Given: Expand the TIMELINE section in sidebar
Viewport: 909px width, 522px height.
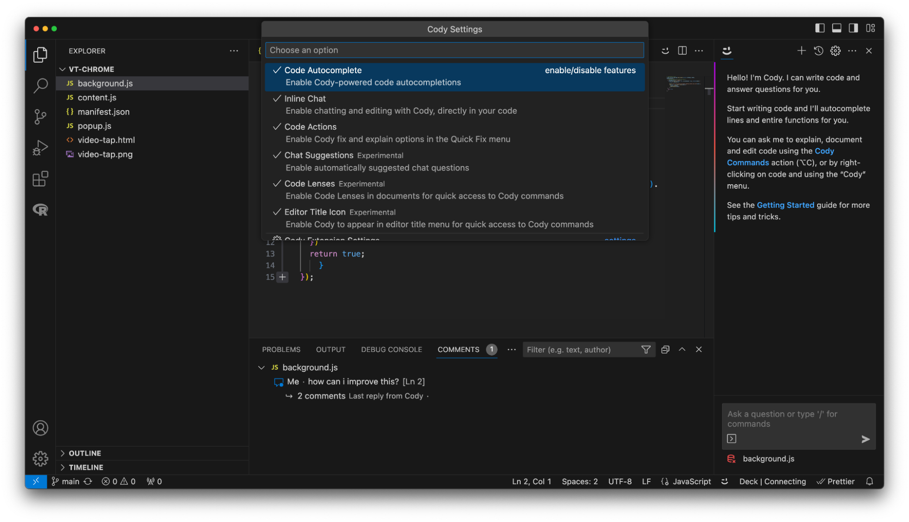Looking at the screenshot, I should point(85,467).
